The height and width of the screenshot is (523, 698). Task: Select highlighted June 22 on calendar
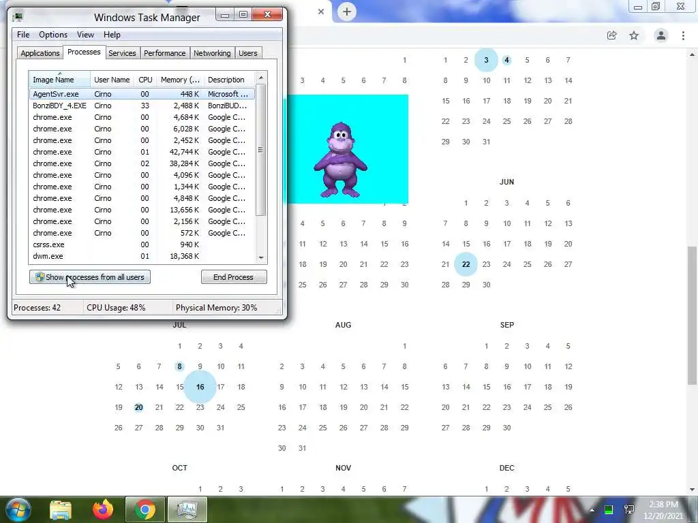tap(466, 264)
